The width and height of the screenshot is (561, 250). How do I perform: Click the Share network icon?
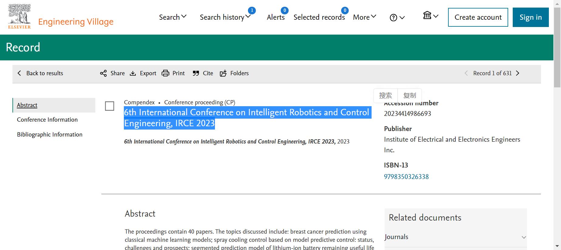pyautogui.click(x=104, y=73)
